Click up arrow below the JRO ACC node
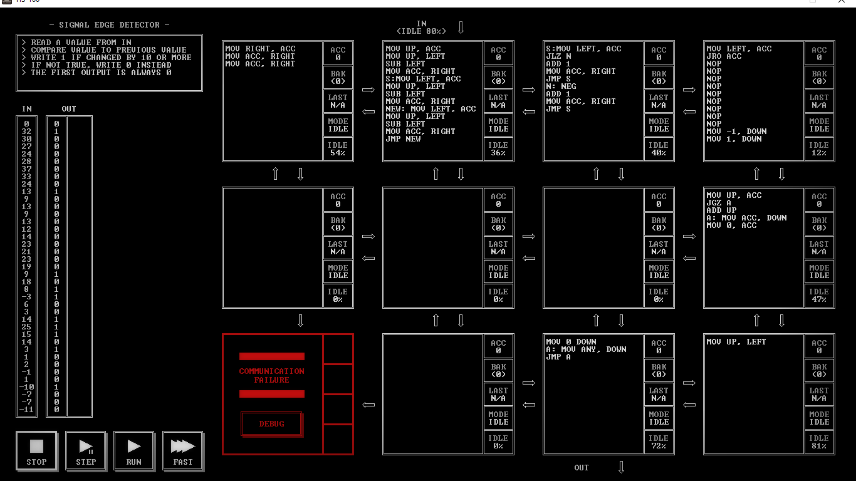 (x=756, y=174)
